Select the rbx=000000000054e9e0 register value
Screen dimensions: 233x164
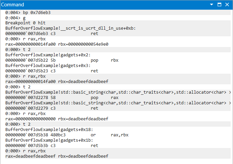[x=83, y=44]
